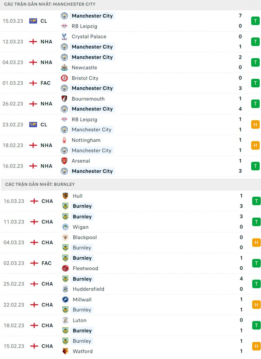Image resolution: width=261 pixels, height=359 pixels.
Task: Click the Bournemouth crest icon
Action: (64, 99)
